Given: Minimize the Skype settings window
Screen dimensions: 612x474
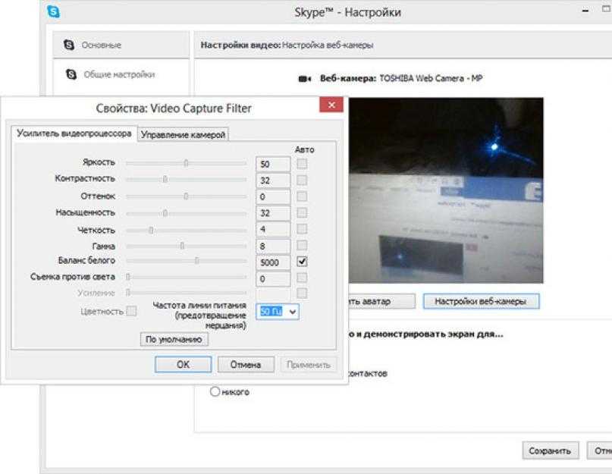Looking at the screenshot, I should click(x=585, y=11).
